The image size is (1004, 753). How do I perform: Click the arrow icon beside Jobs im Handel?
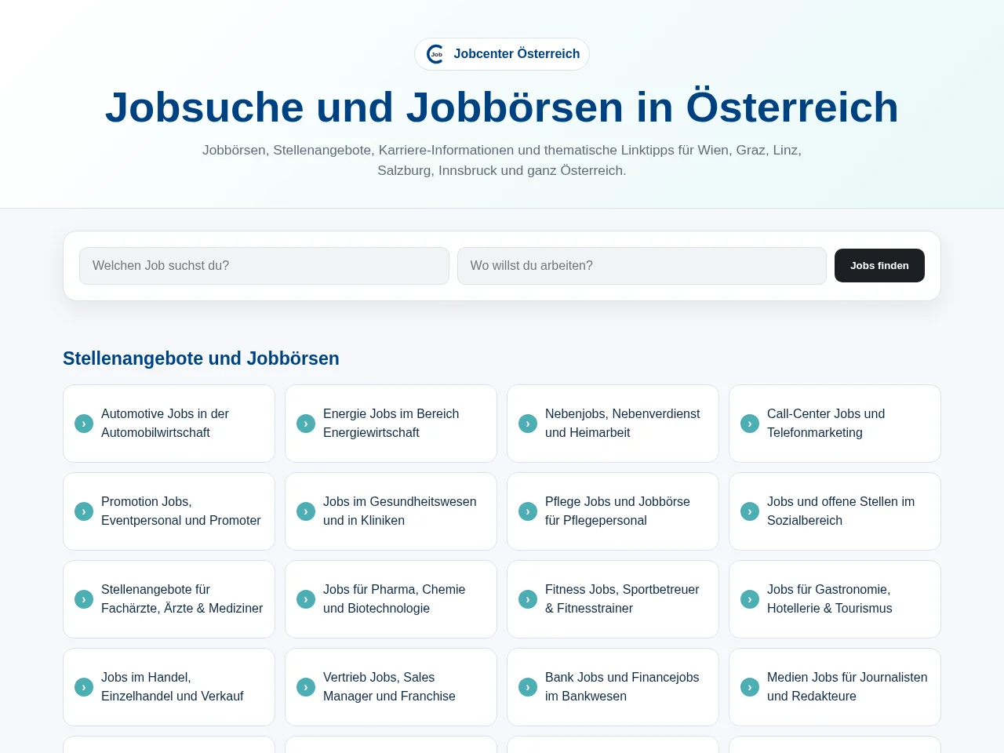(84, 687)
